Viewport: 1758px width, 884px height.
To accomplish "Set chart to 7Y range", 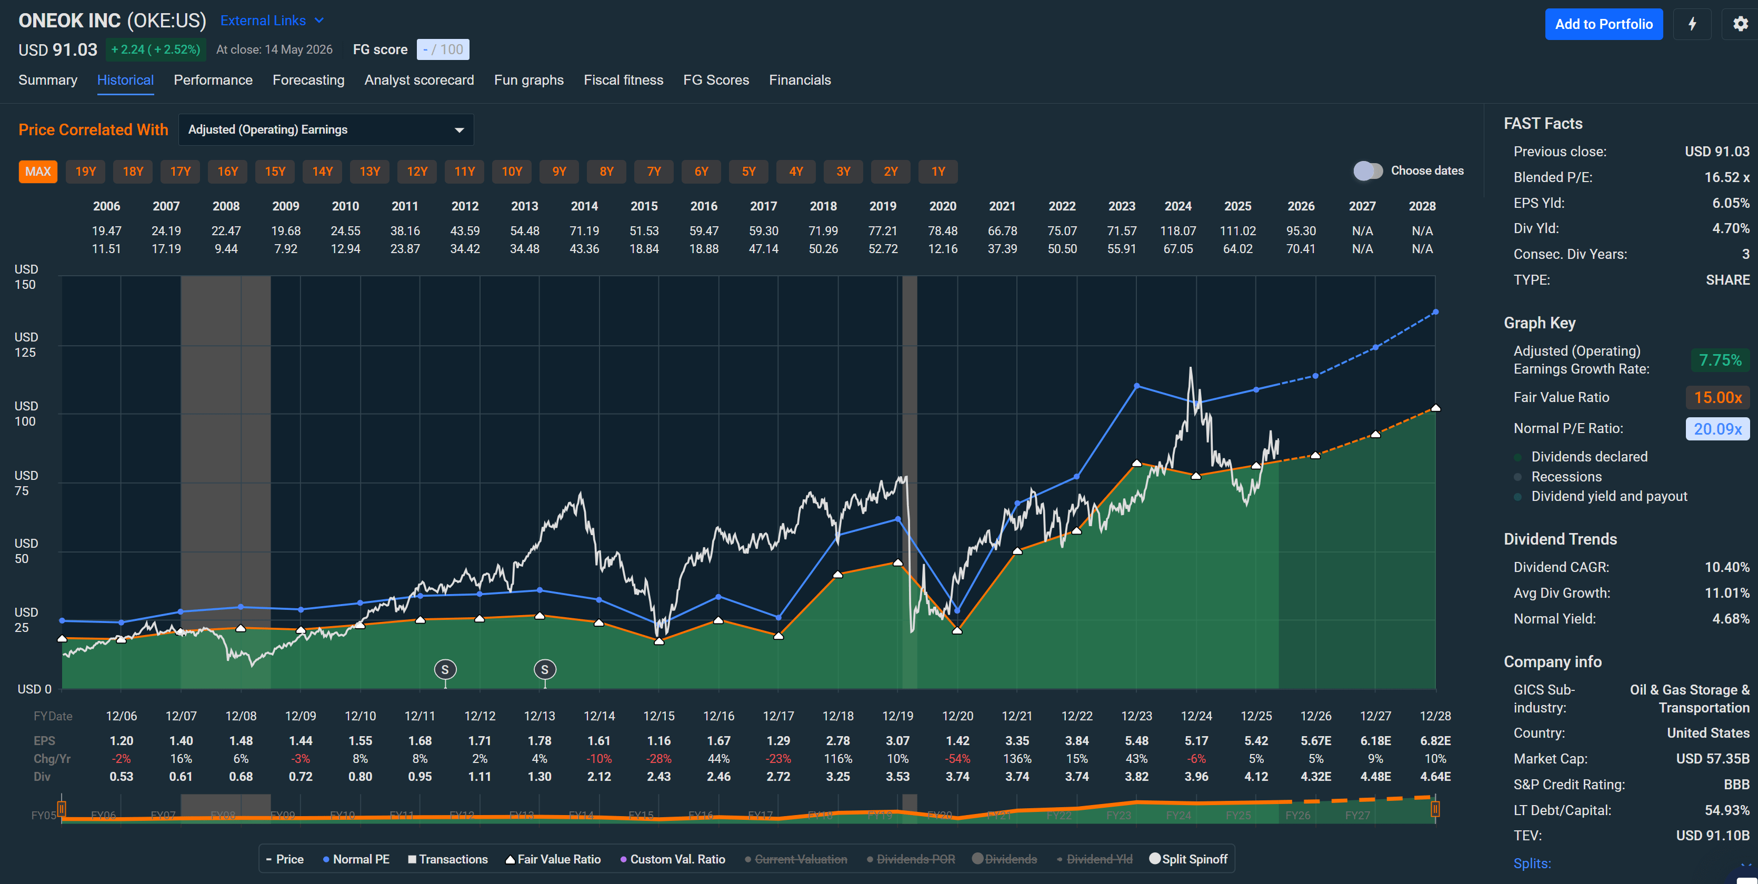I will click(x=654, y=171).
